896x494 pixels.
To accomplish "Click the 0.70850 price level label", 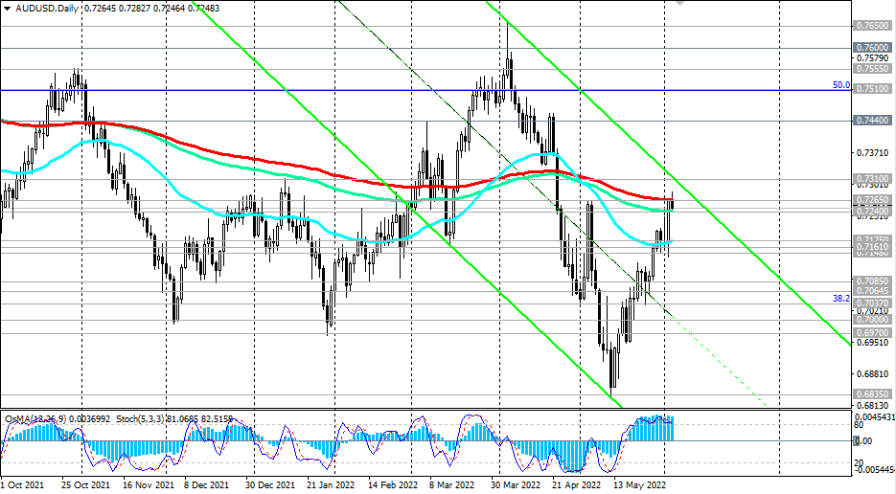I will pyautogui.click(x=872, y=281).
